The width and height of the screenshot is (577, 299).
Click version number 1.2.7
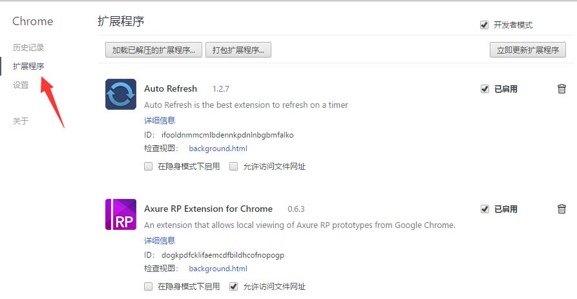[221, 89]
